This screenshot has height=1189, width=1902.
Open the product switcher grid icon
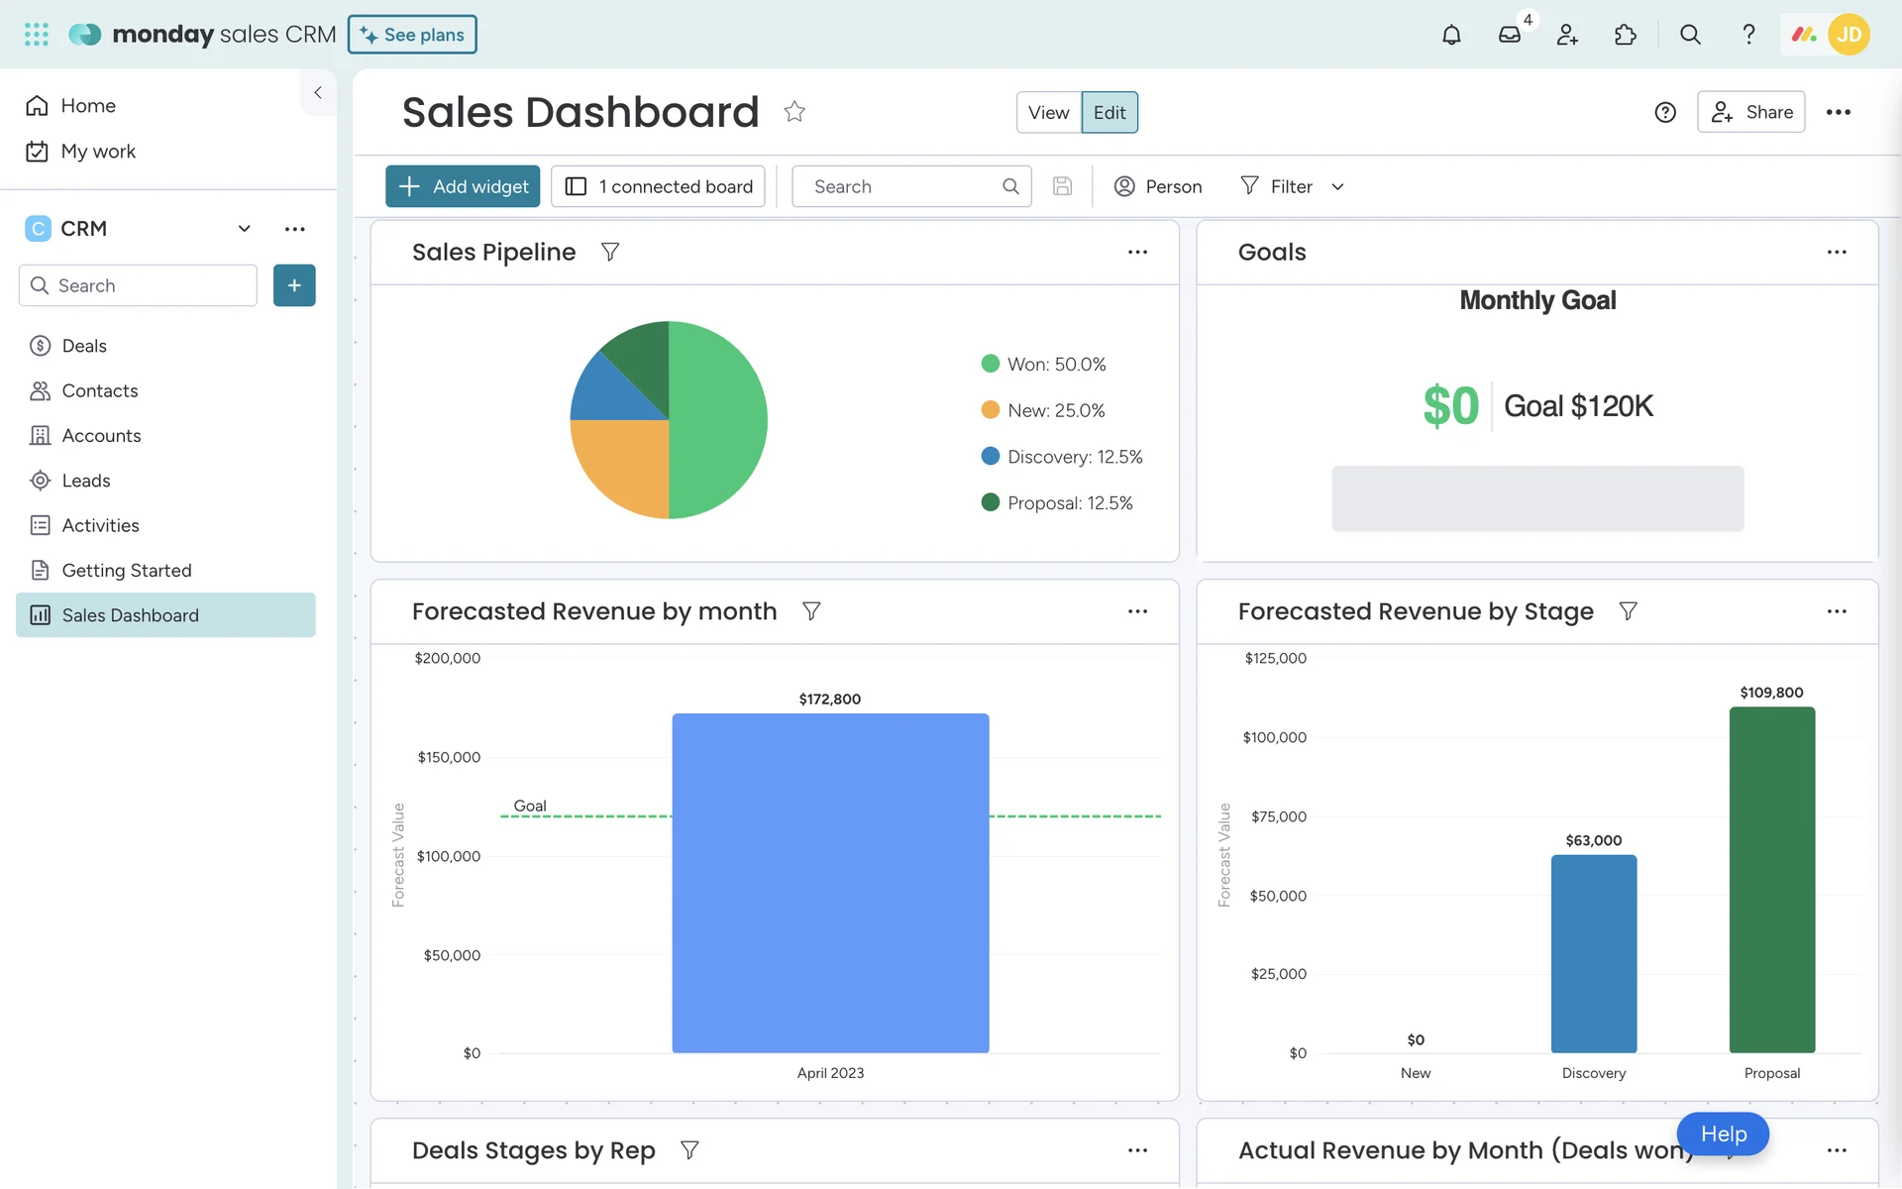tap(37, 35)
